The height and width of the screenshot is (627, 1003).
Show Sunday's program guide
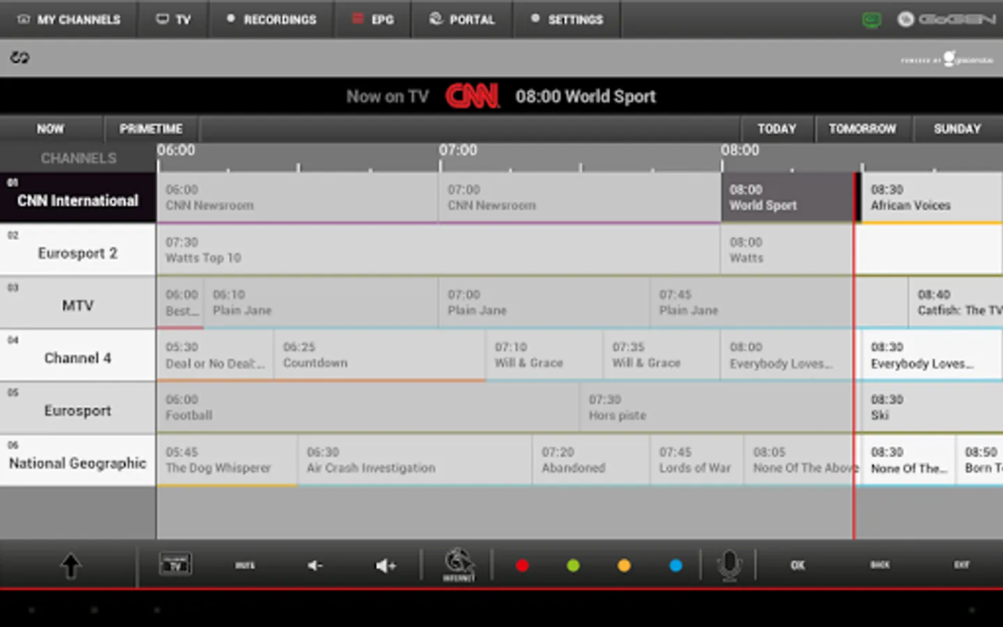[957, 129]
